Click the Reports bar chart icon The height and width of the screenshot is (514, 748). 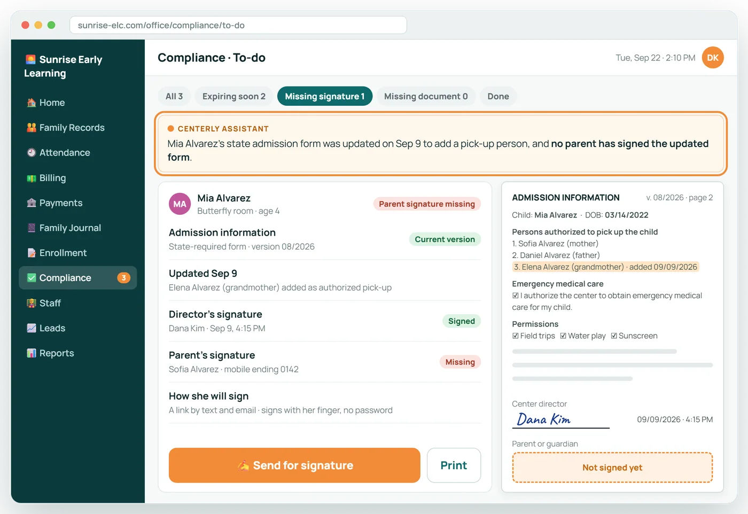32,353
